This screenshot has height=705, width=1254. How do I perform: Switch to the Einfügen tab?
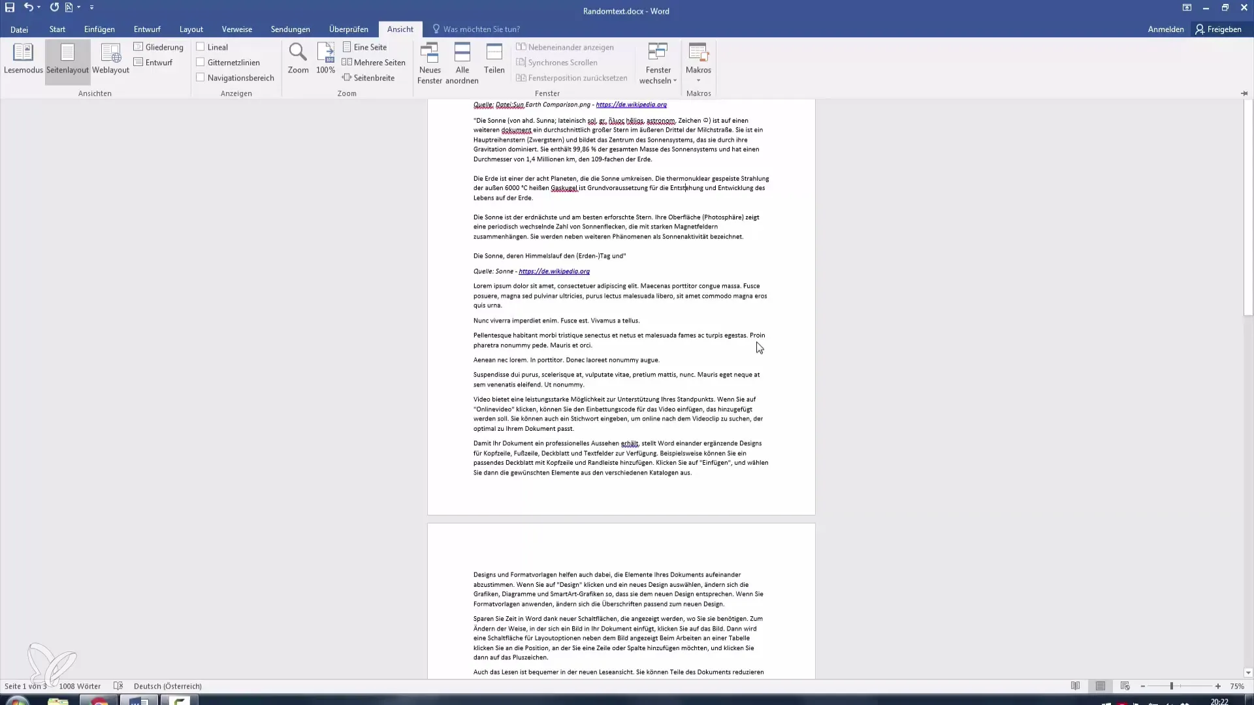[x=99, y=29]
